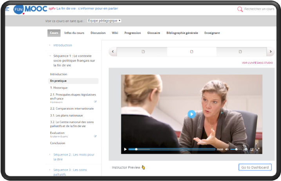Screen dimensions: 281x181
Task: Open the Glossaire tab
Action: coord(153,33)
